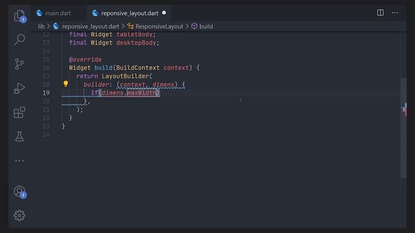The image size is (415, 233).
Task: Click line number 19 in the gutter
Action: (46, 93)
